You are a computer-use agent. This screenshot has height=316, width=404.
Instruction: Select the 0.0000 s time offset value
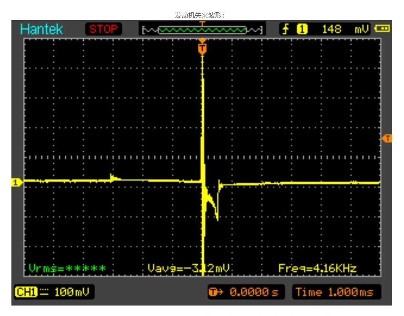click(x=255, y=292)
